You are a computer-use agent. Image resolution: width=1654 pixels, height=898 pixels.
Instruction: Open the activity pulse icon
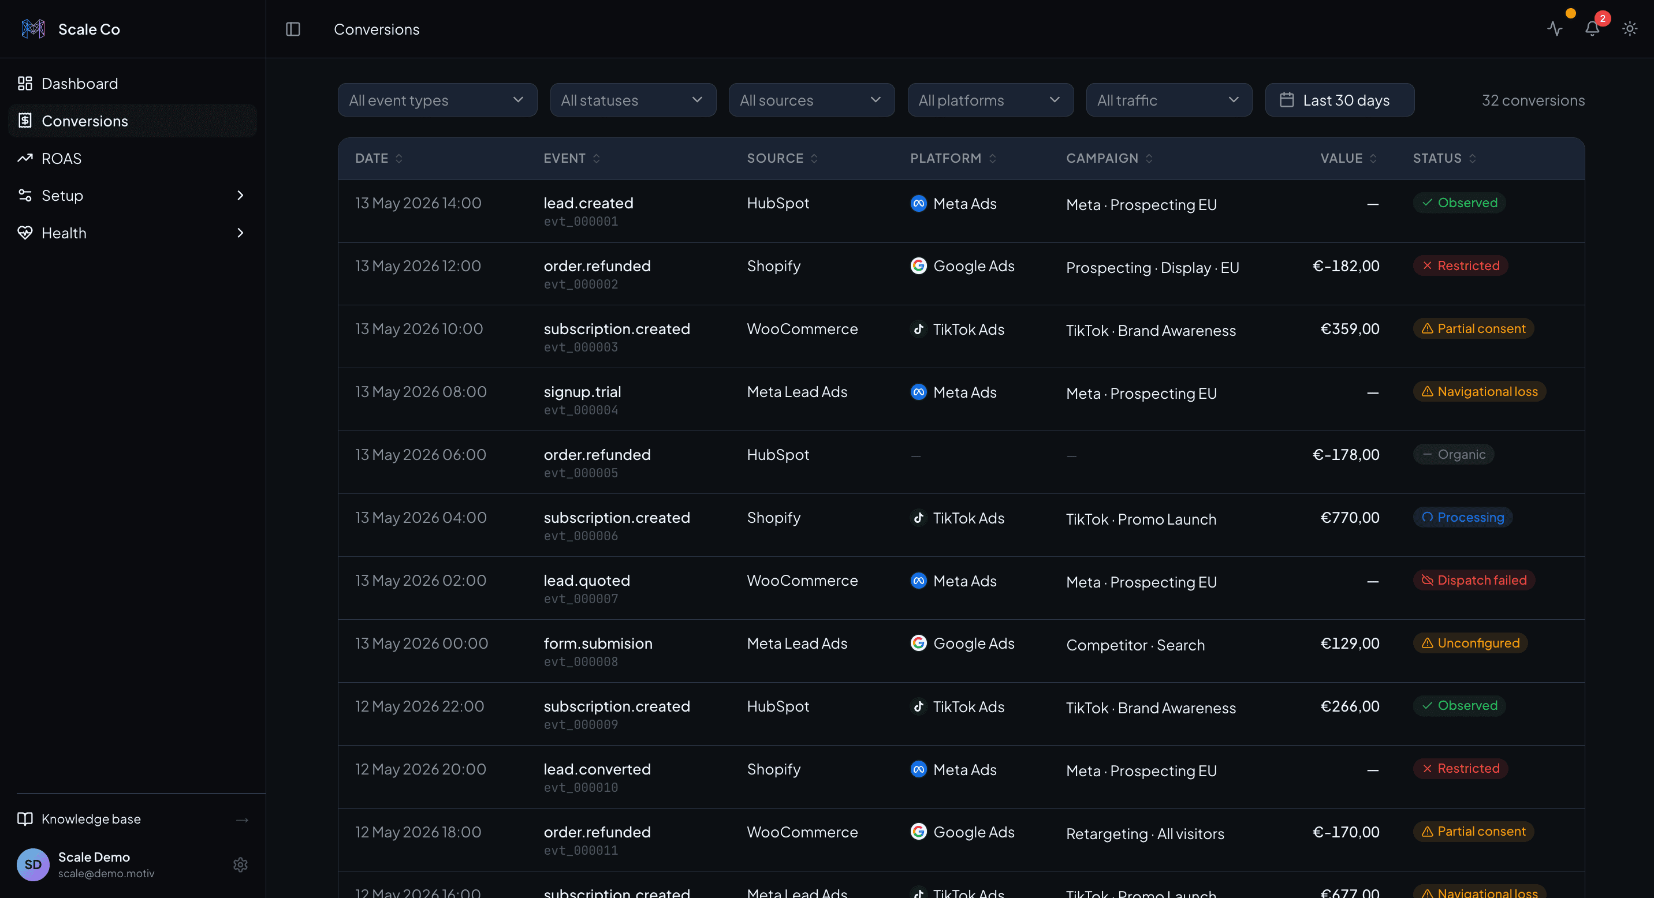(1555, 29)
